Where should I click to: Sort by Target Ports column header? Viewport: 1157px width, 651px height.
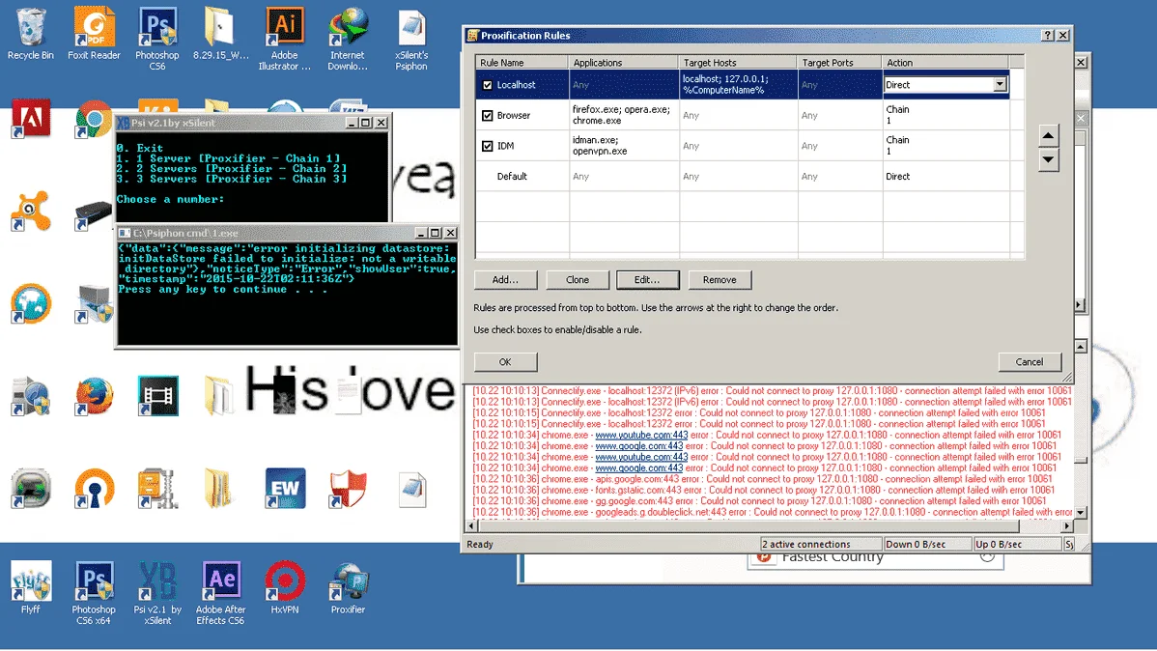point(839,63)
